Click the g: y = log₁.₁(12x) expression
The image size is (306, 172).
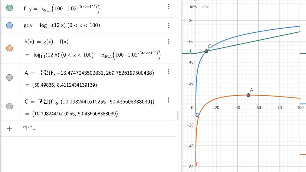(x=62, y=25)
